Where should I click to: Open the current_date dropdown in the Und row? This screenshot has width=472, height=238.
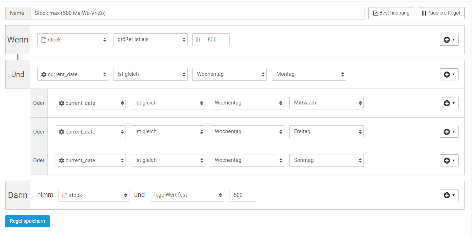coord(73,74)
